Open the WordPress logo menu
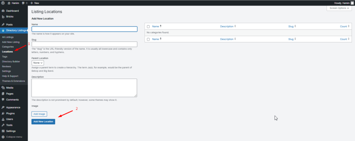 pyautogui.click(x=3, y=3)
